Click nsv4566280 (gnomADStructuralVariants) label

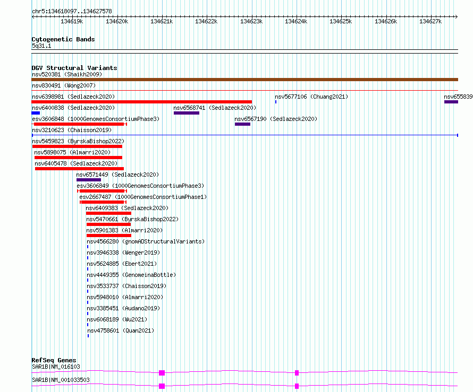146,241
